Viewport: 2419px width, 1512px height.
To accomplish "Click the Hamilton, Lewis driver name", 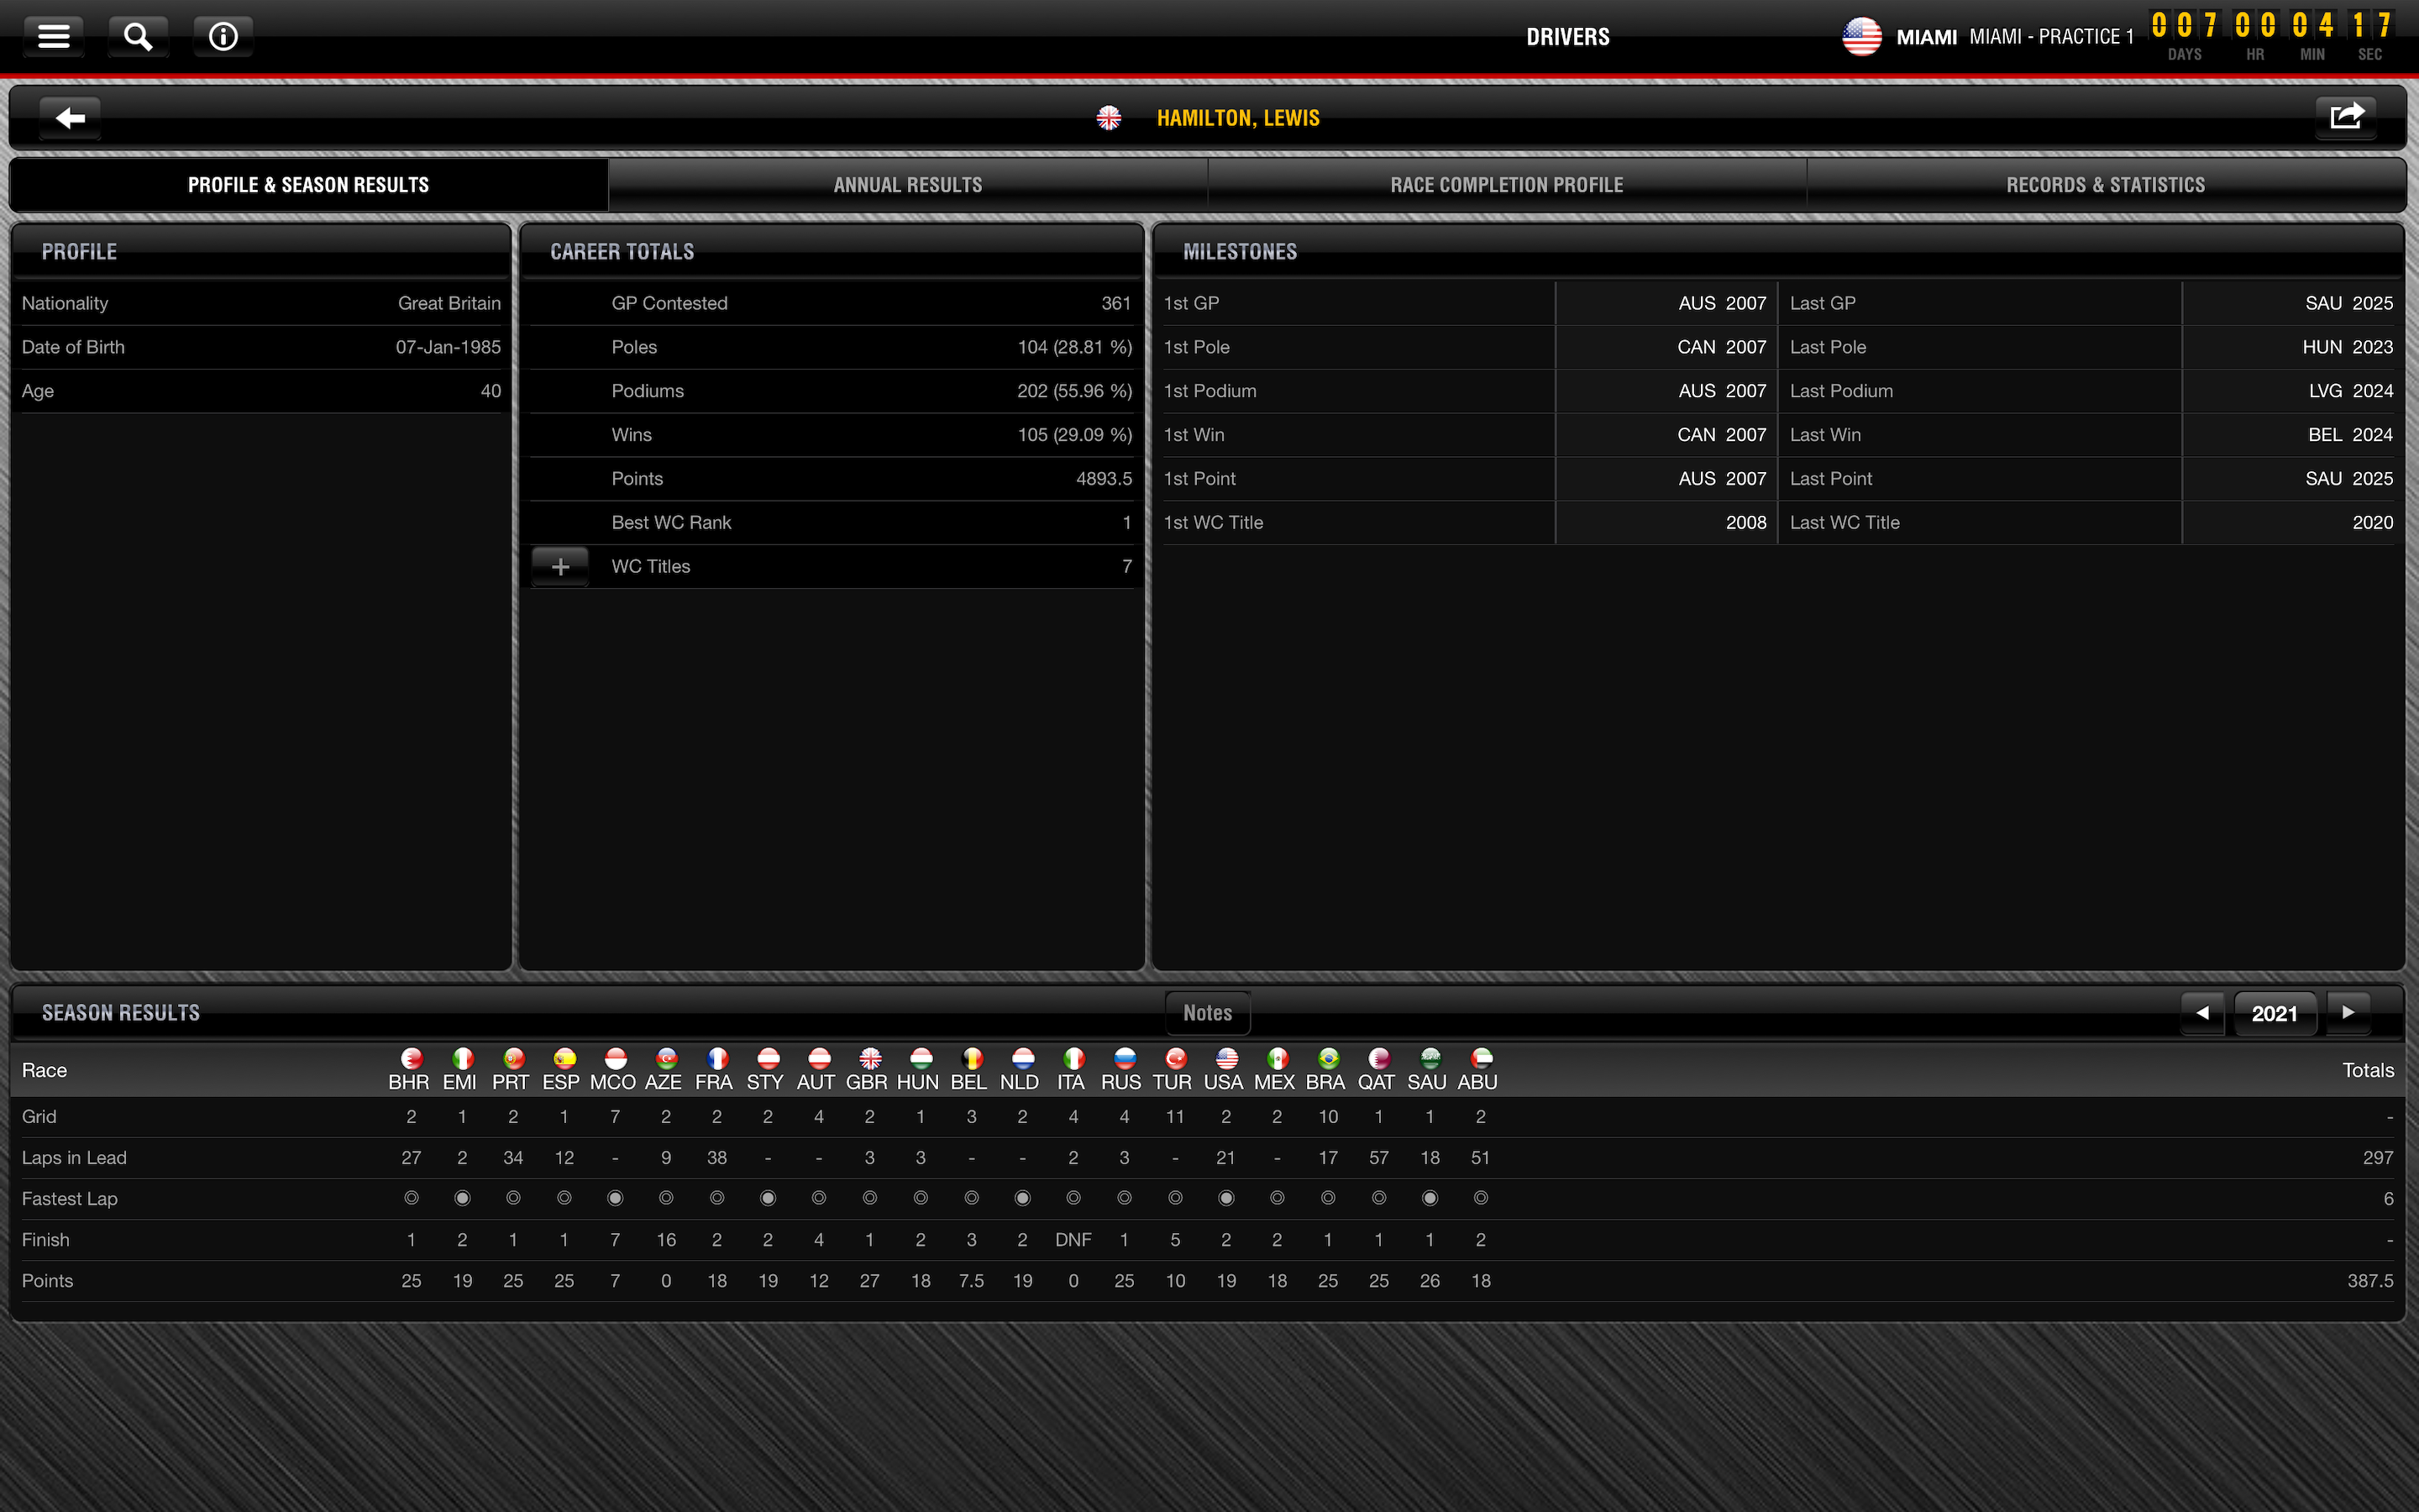I will (1237, 118).
